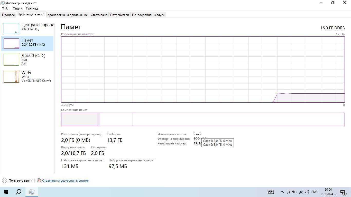This screenshot has height=197, width=351.
Task: Click the 4 минути graph axis label
Action: pyautogui.click(x=67, y=105)
